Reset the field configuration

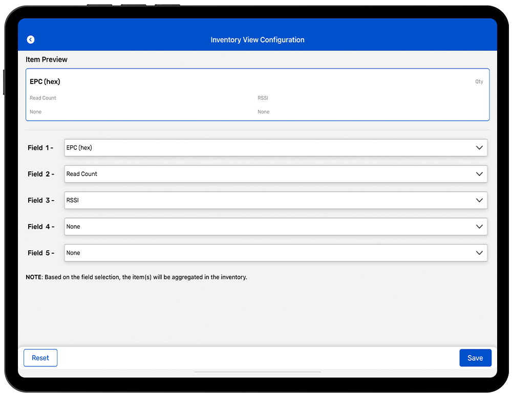(x=40, y=358)
